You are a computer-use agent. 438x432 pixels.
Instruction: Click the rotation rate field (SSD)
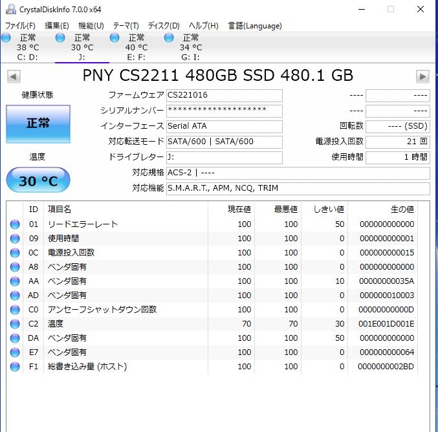(x=398, y=127)
